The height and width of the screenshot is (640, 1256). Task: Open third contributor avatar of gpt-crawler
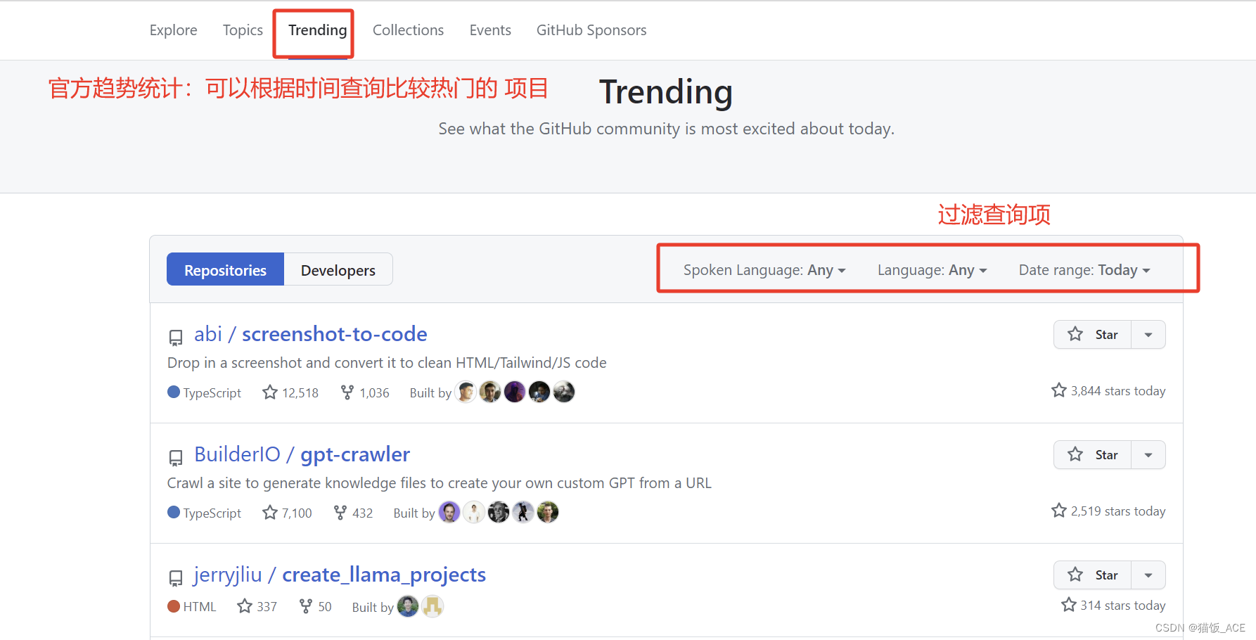tap(499, 512)
